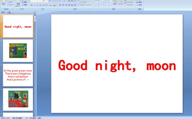Increase the list indent level
192x119 pixels.
coord(72,1)
